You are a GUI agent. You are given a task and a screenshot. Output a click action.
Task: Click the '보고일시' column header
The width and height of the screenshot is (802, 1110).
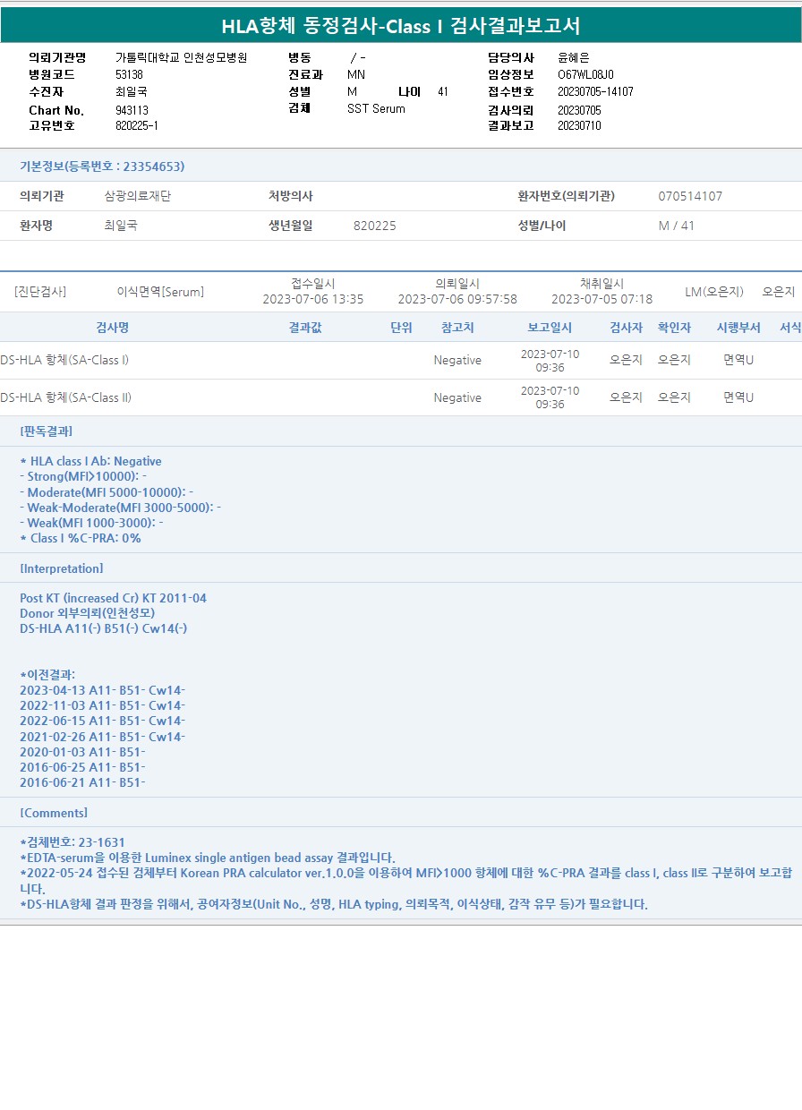(550, 328)
